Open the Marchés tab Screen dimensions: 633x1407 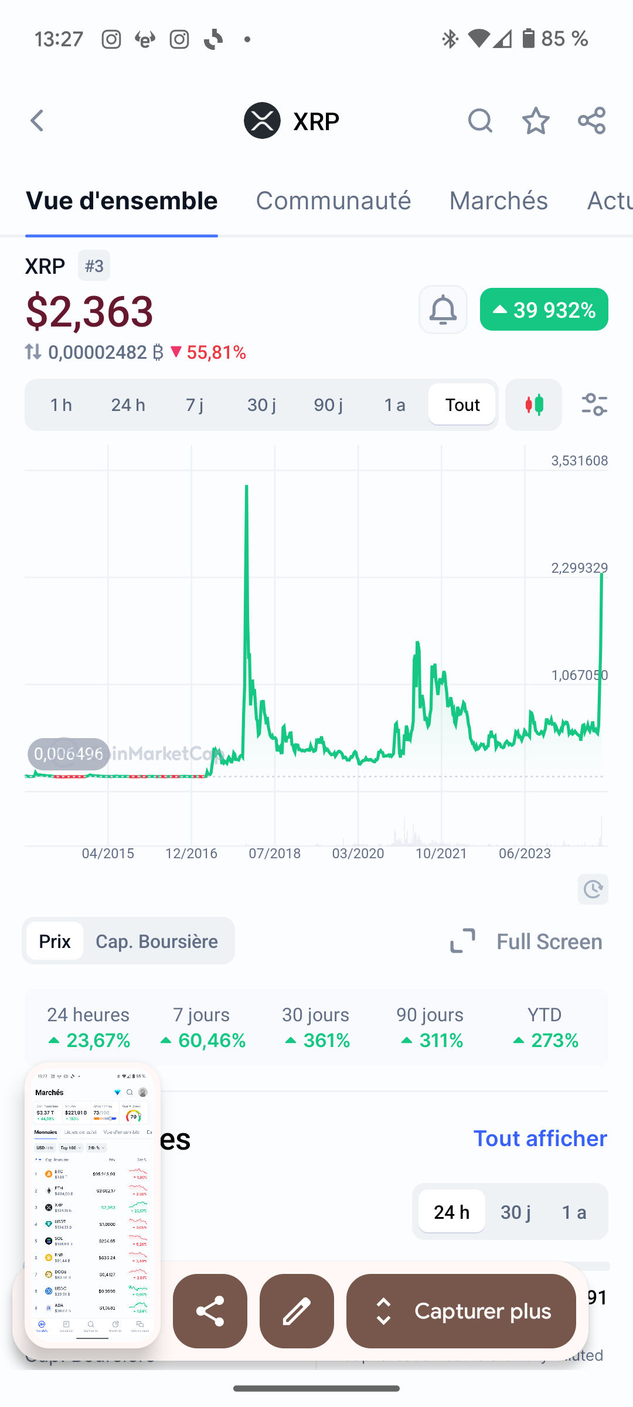coord(498,200)
